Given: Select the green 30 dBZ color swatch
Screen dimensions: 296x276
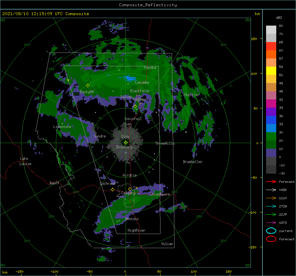Looking at the screenshot, I should click(271, 136).
